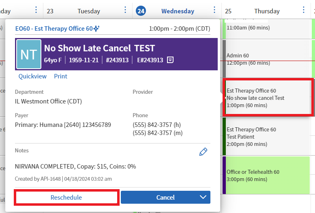Viewport: 315px width, 213px height.
Task: Click the edit notes pencil icon
Action: tap(203, 152)
